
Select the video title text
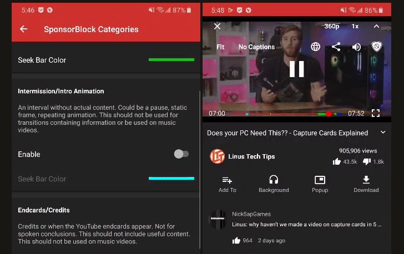287,133
